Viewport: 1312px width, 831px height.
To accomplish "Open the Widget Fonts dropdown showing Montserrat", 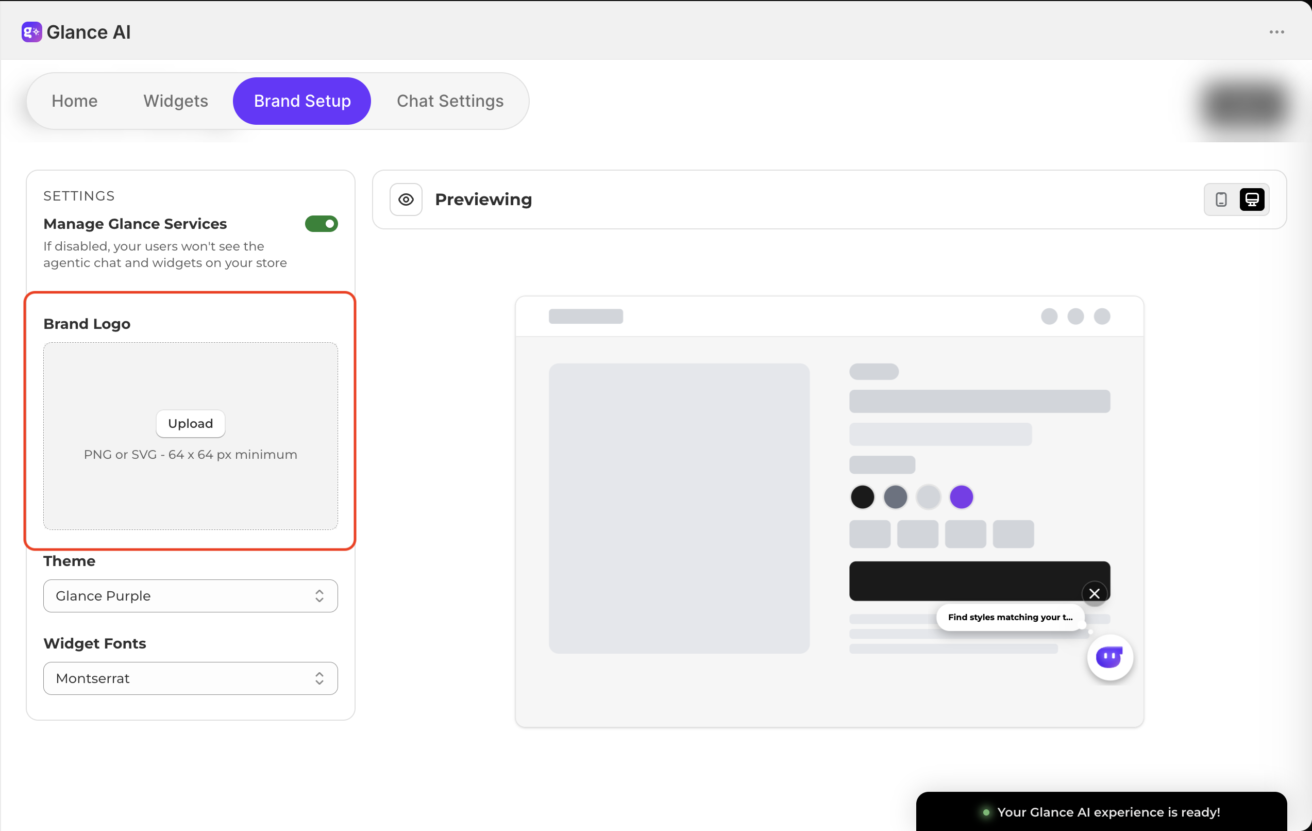I will pyautogui.click(x=191, y=678).
